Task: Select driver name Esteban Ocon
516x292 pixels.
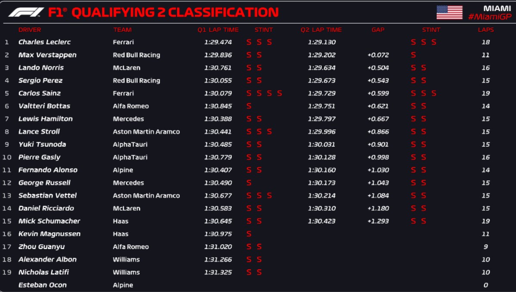Action: (x=42, y=285)
